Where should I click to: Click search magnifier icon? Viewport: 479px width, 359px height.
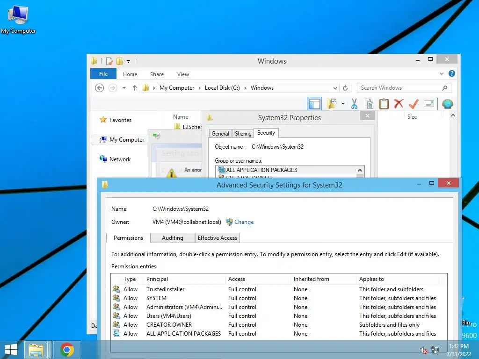click(x=444, y=88)
